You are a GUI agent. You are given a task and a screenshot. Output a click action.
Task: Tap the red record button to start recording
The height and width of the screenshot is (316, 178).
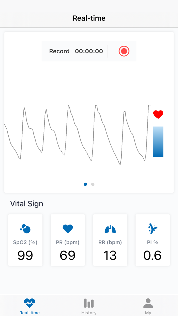click(x=124, y=51)
